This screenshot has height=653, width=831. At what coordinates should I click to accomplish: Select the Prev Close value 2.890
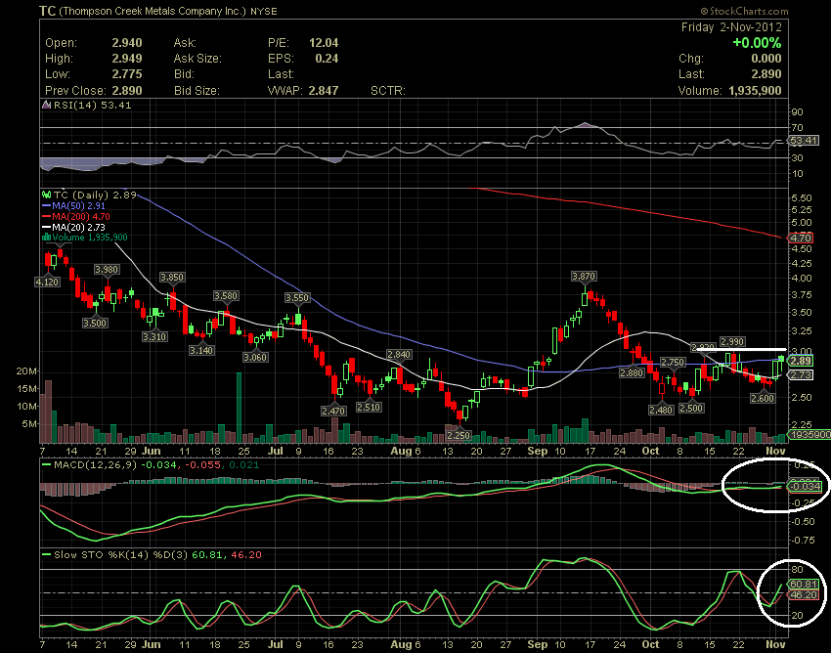coord(127,91)
